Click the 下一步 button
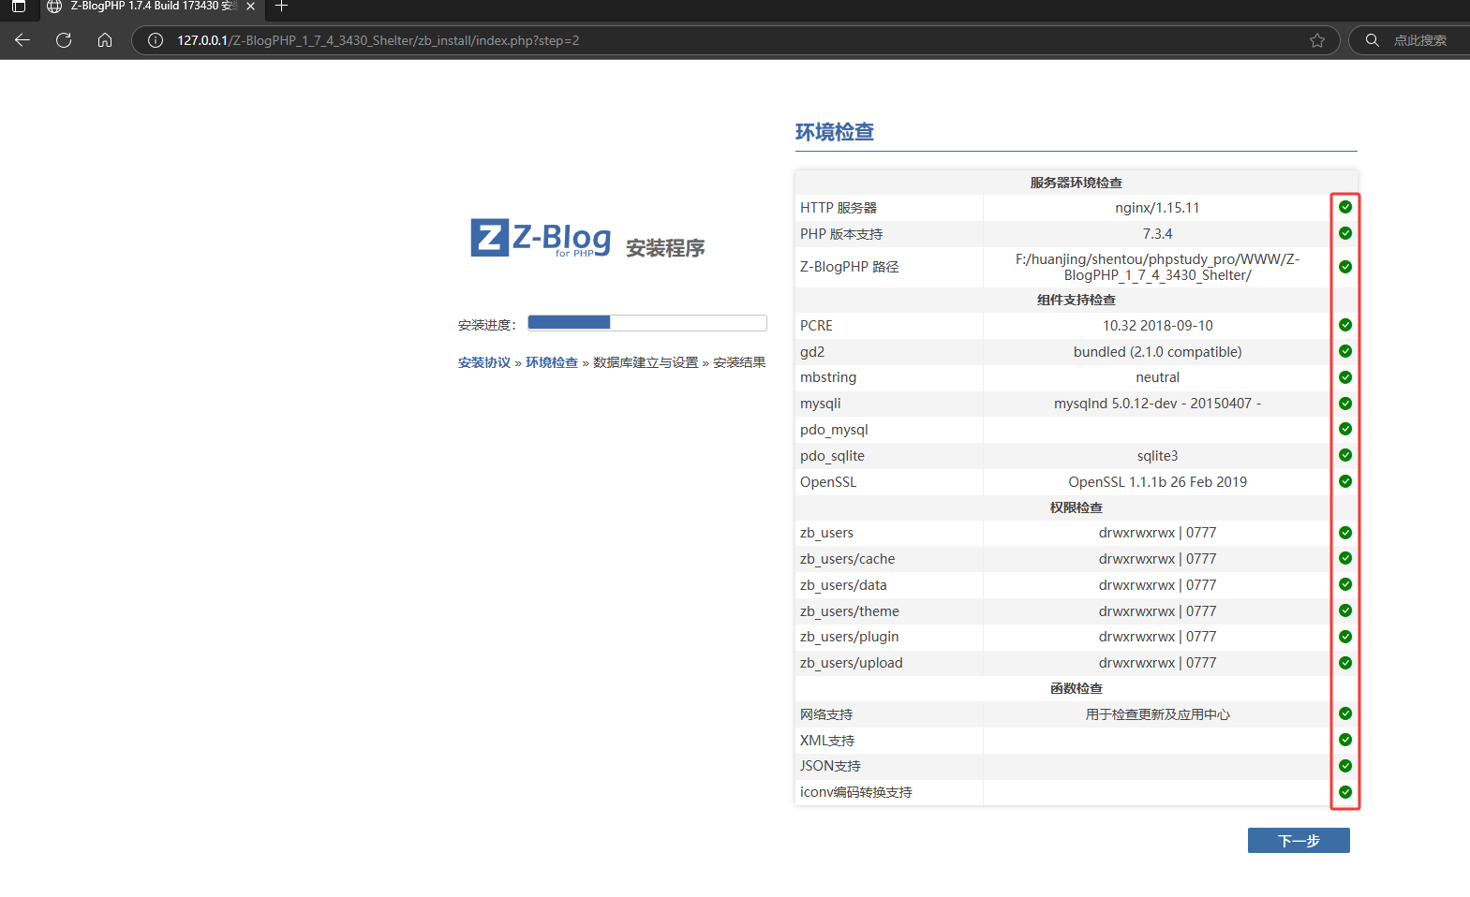 [1299, 841]
